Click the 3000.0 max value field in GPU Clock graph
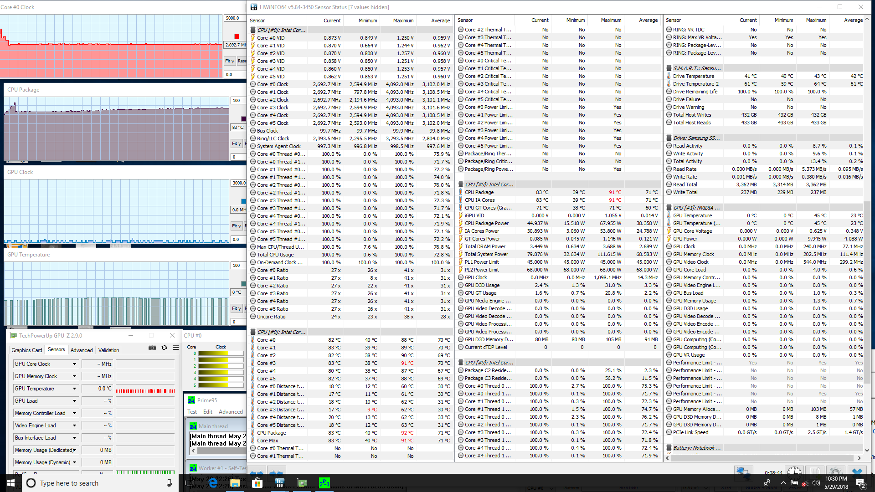The image size is (875, 492). coord(238,183)
